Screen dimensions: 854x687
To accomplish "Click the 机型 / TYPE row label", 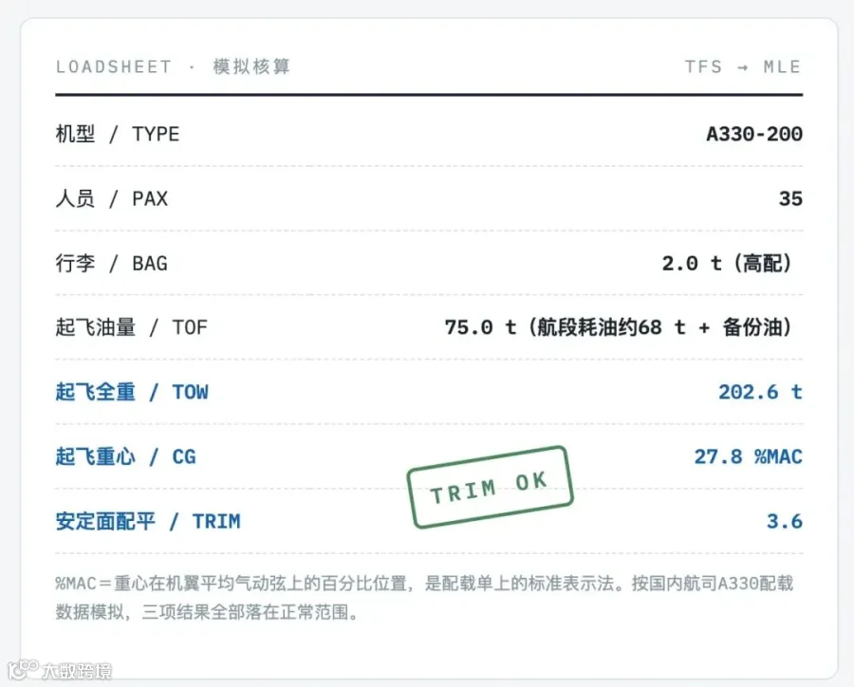I will [118, 134].
